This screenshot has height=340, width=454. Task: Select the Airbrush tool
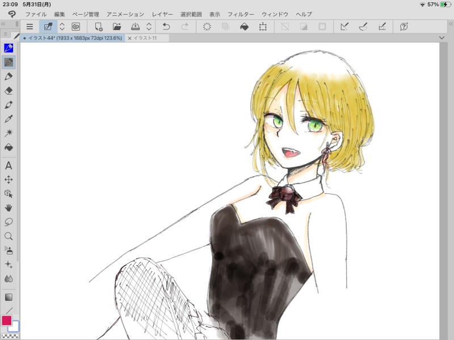pos(9,250)
